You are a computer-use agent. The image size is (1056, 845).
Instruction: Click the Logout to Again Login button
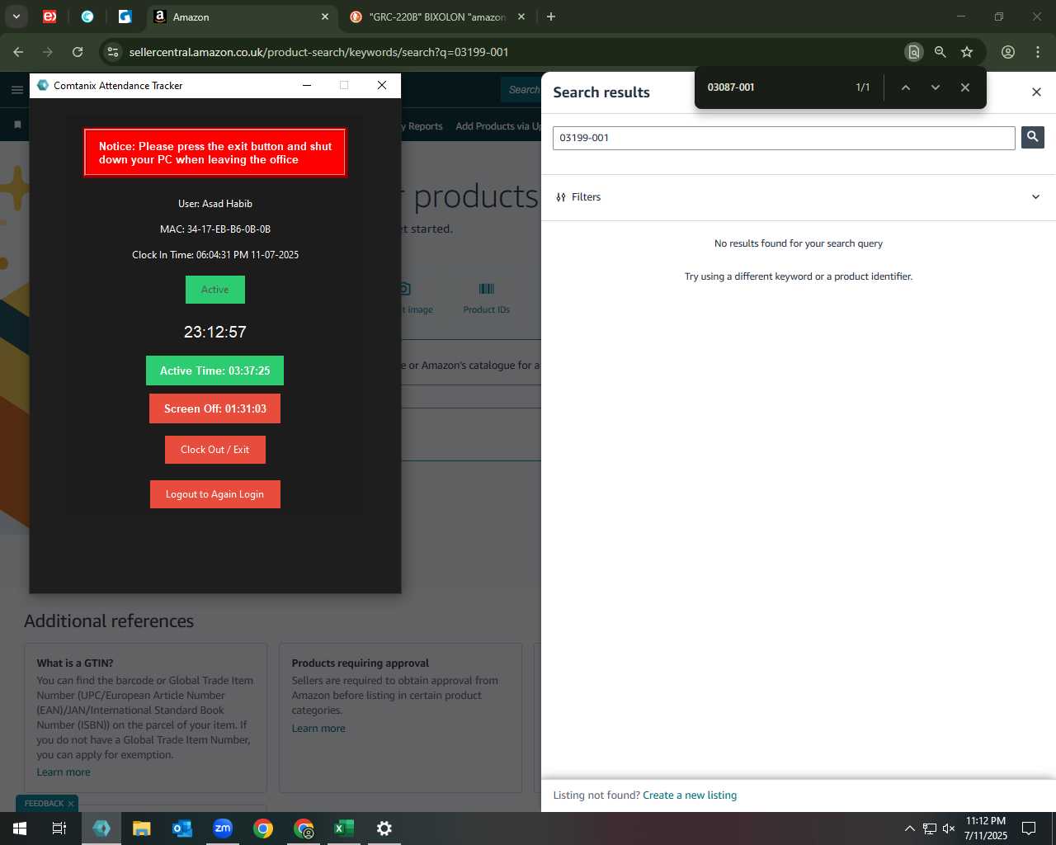(x=214, y=494)
